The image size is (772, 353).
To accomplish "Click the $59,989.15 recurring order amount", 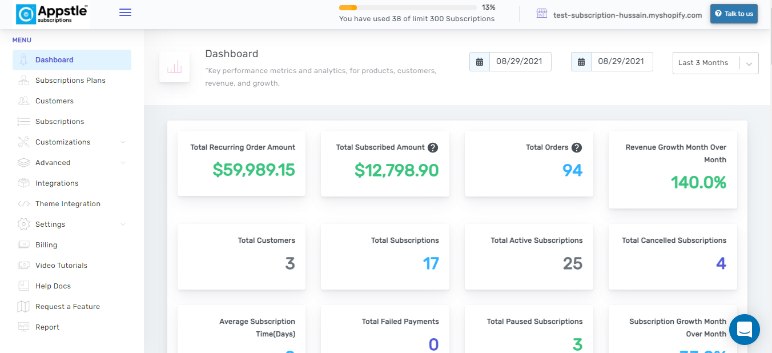I will coord(254,170).
